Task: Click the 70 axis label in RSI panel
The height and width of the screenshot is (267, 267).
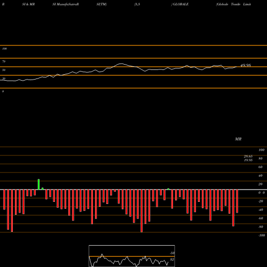Action: point(4,61)
